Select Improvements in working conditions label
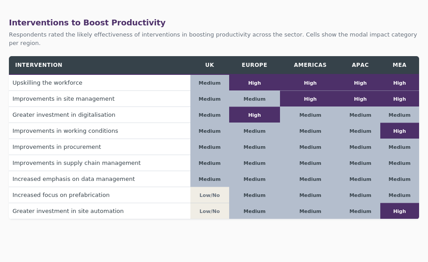Image resolution: width=428 pixels, height=262 pixels. (x=65, y=131)
